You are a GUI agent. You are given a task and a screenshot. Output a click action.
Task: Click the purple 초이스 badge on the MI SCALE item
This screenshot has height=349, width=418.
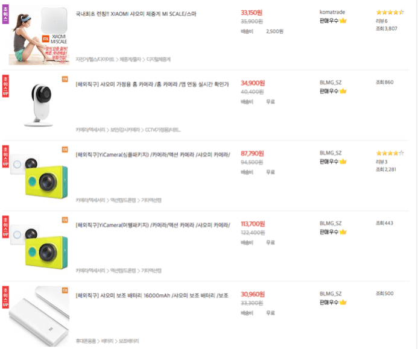[x=5, y=15]
